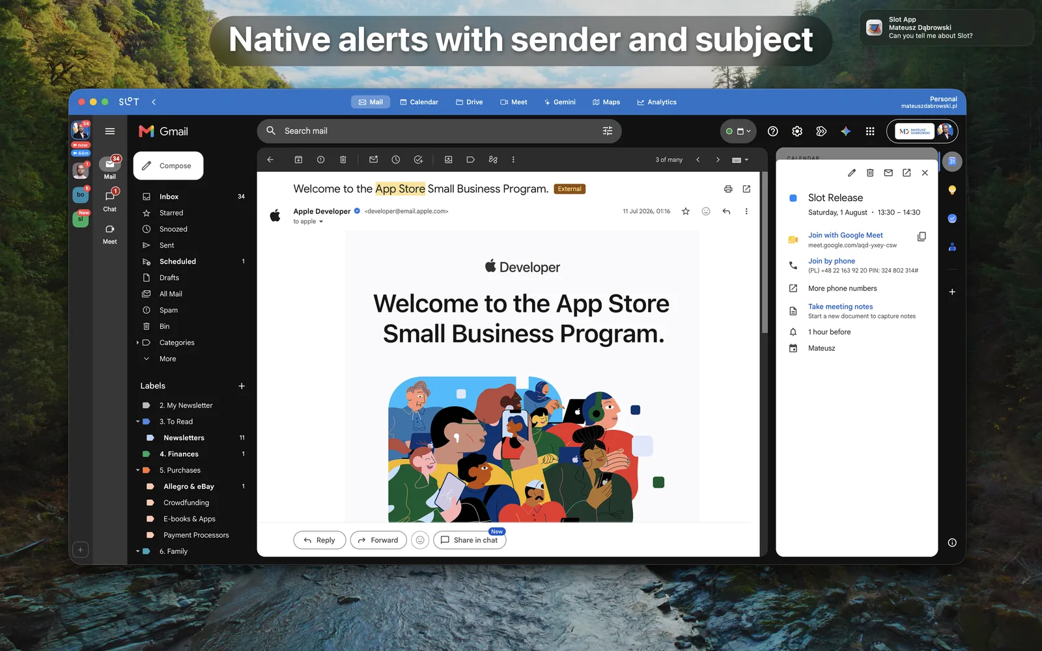Click the email pane vertical scrollbar

coord(765,254)
